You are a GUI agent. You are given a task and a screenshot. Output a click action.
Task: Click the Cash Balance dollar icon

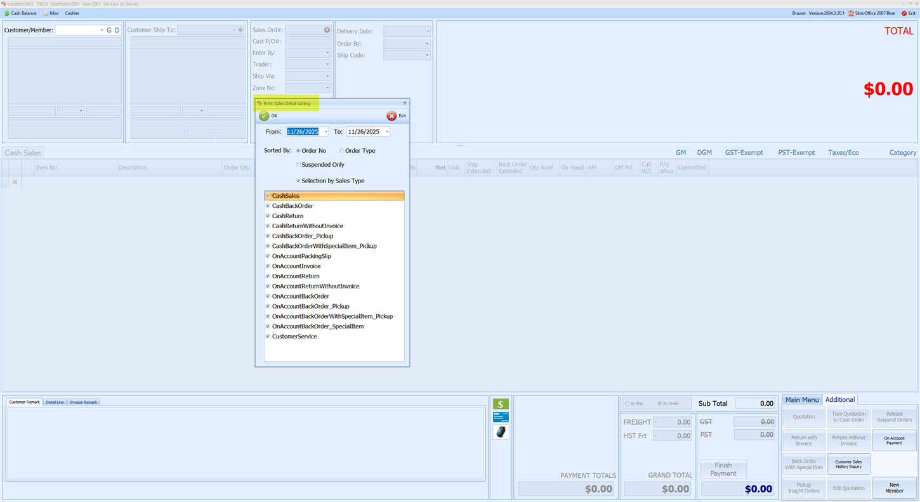[x=7, y=13]
